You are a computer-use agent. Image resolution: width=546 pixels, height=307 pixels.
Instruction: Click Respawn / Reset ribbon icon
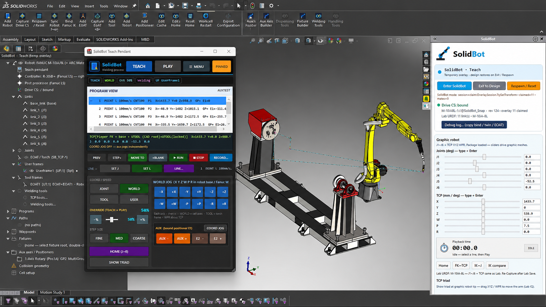click(x=39, y=20)
